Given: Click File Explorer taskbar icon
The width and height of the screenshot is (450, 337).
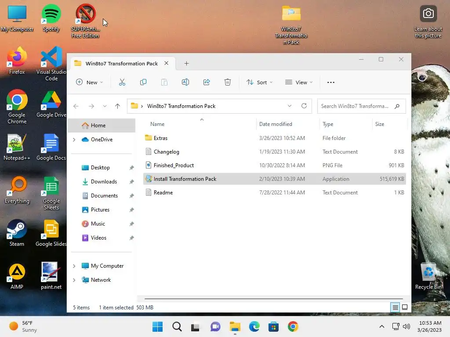Looking at the screenshot, I should click(x=235, y=326).
